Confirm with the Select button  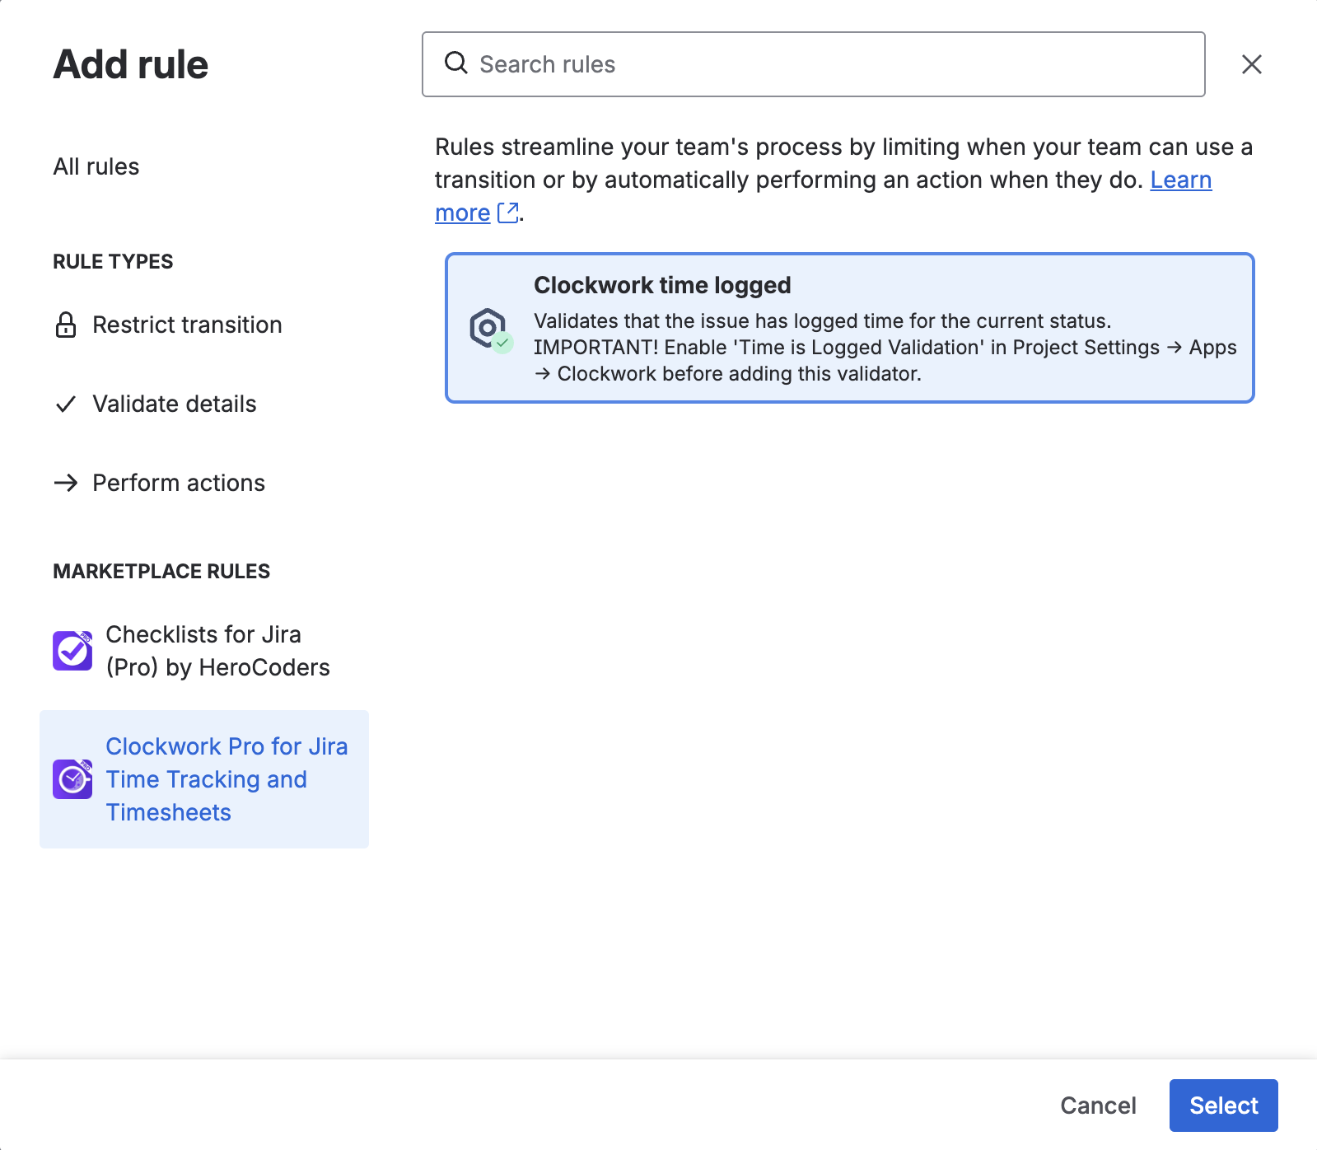(x=1223, y=1106)
